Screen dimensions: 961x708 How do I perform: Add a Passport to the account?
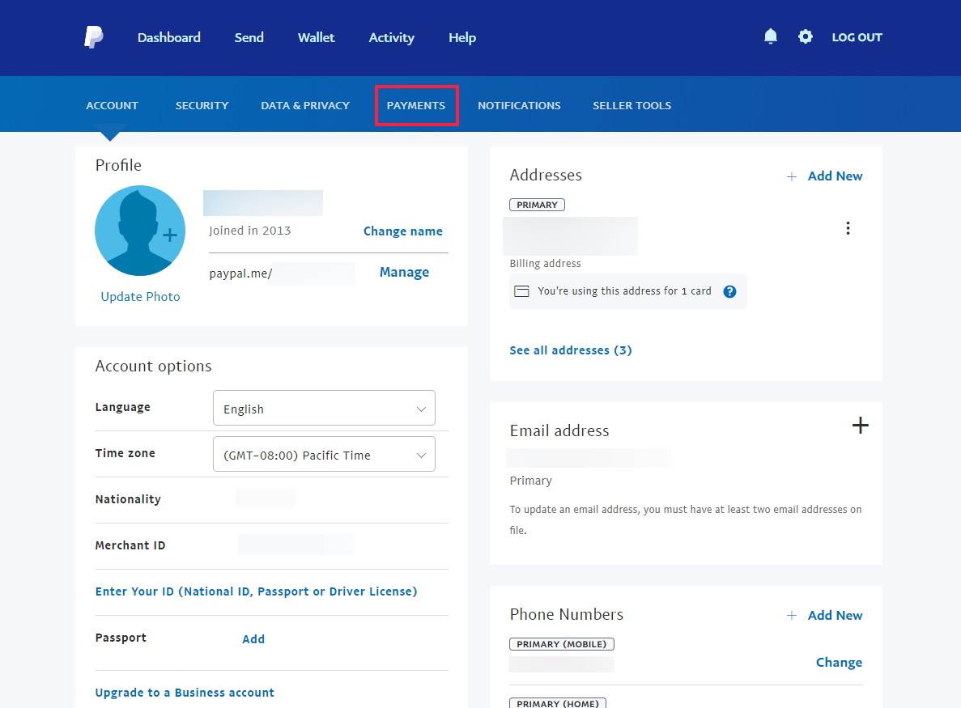pyautogui.click(x=253, y=638)
